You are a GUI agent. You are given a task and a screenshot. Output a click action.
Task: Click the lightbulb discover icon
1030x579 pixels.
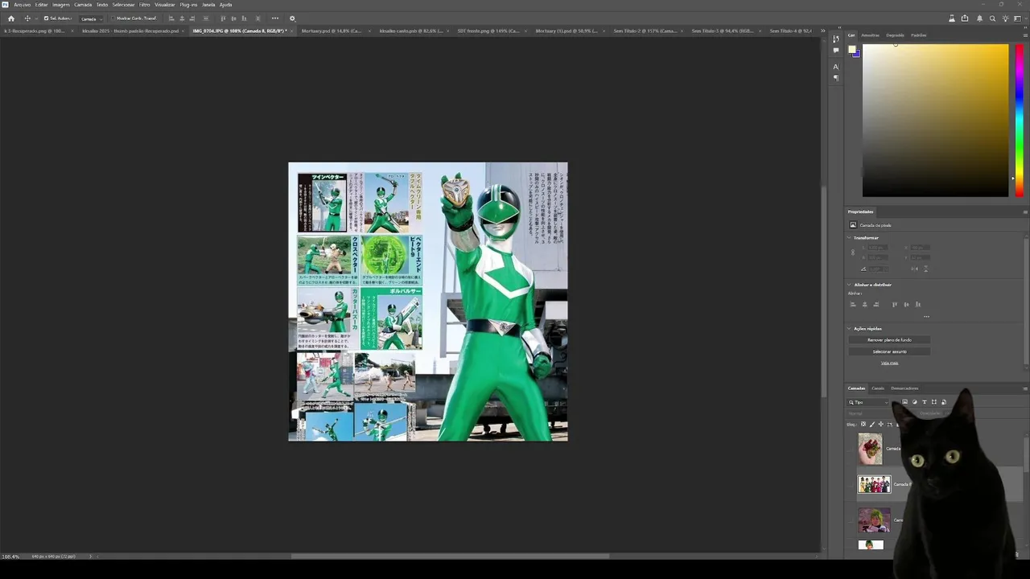tap(1006, 18)
